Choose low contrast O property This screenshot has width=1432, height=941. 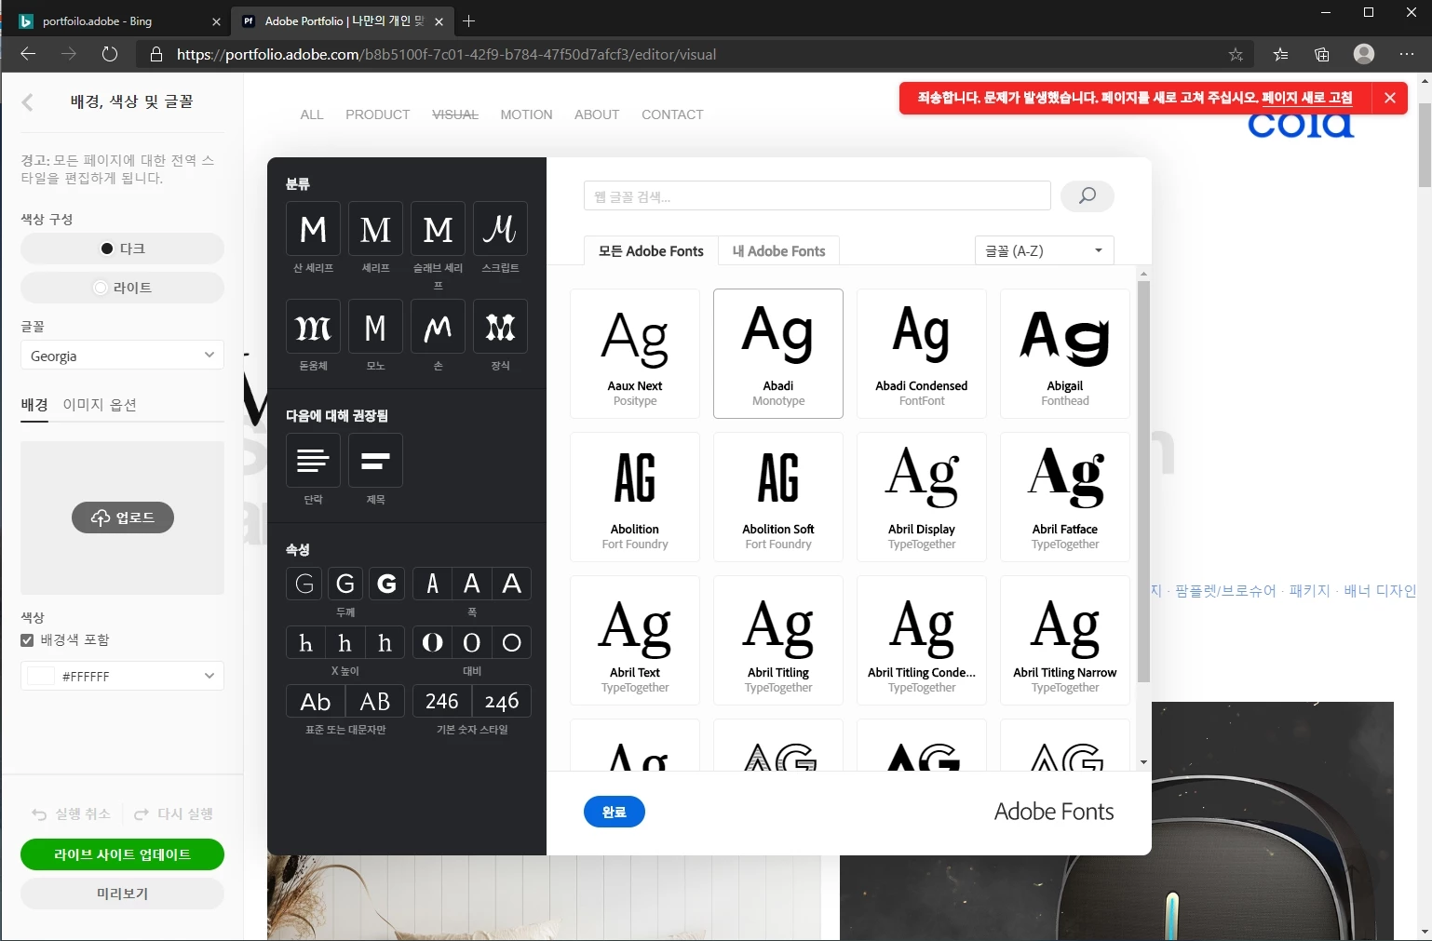[512, 642]
